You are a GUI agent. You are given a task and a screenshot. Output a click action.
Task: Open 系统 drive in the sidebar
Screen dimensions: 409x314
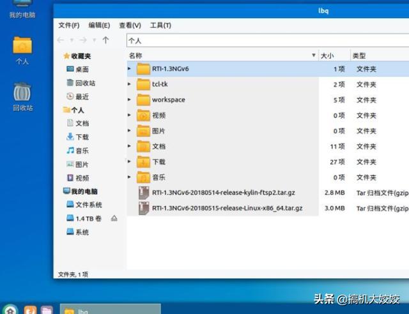click(x=78, y=232)
